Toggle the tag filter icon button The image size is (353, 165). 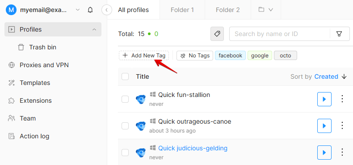(217, 34)
